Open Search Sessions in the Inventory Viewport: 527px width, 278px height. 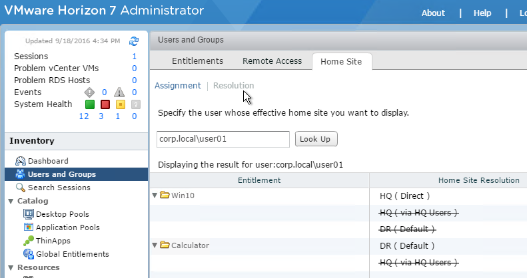[59, 188]
